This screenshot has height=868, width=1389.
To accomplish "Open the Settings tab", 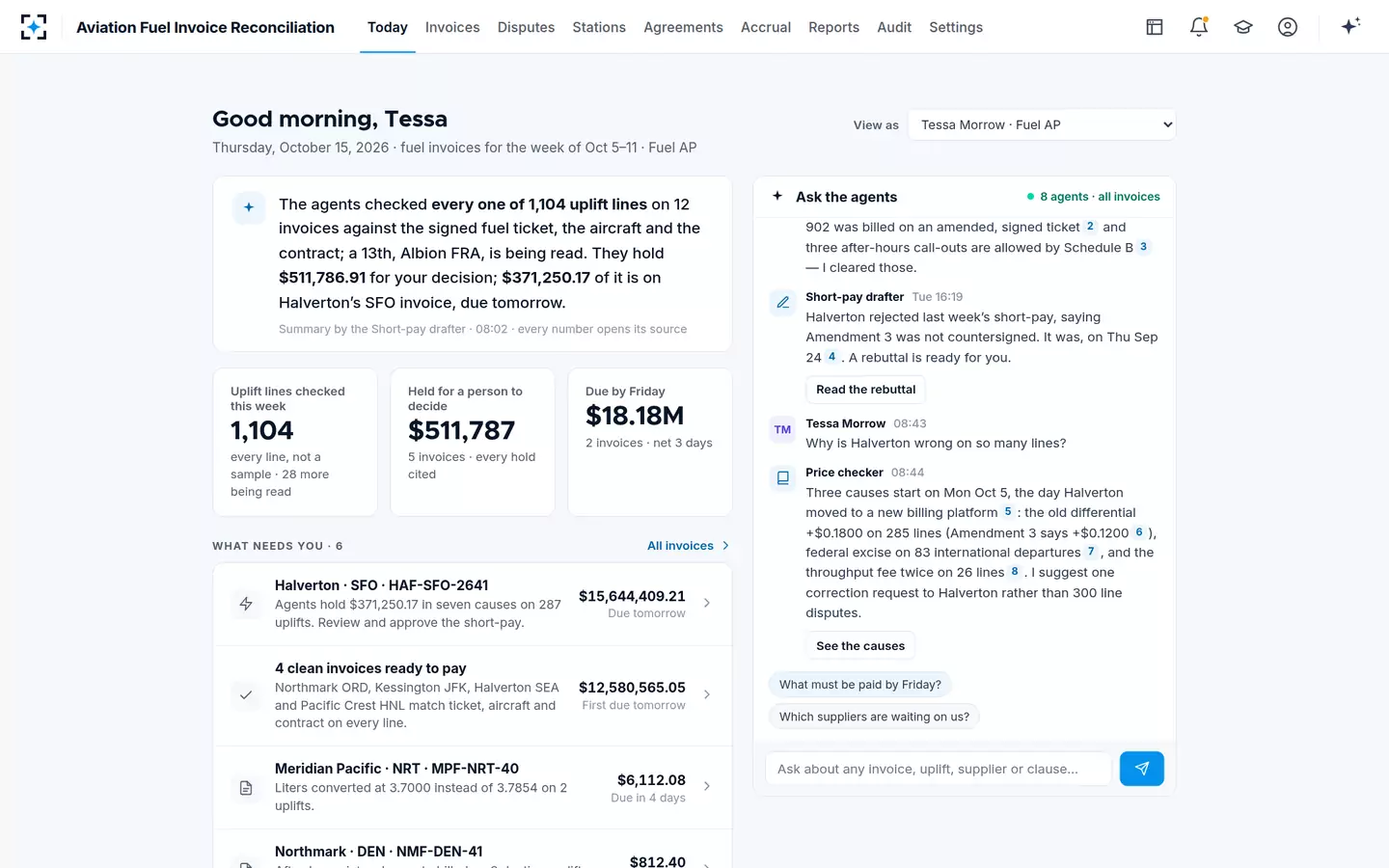I will point(956,27).
